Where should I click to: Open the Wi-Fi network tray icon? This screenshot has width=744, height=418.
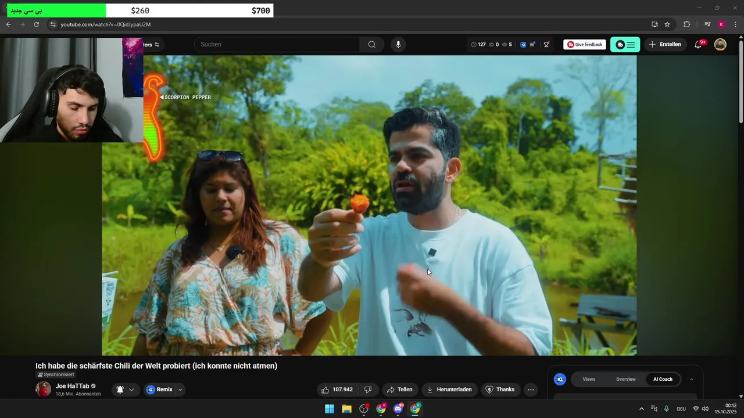(696, 409)
